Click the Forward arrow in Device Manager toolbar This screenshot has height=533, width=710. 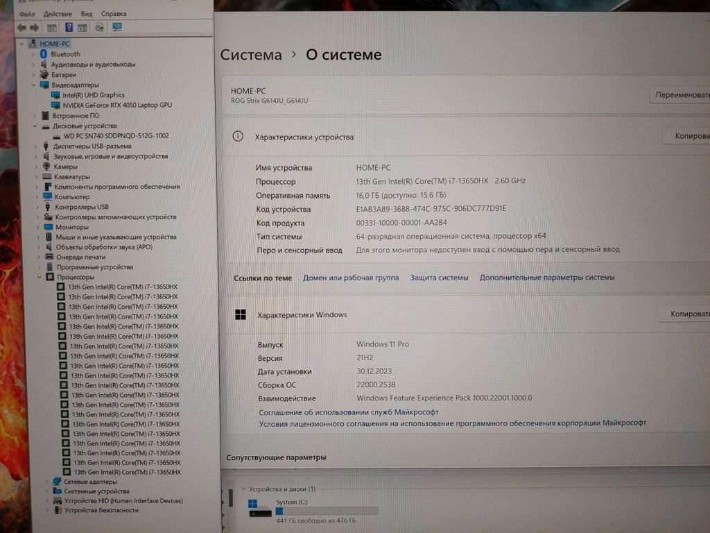(x=33, y=27)
